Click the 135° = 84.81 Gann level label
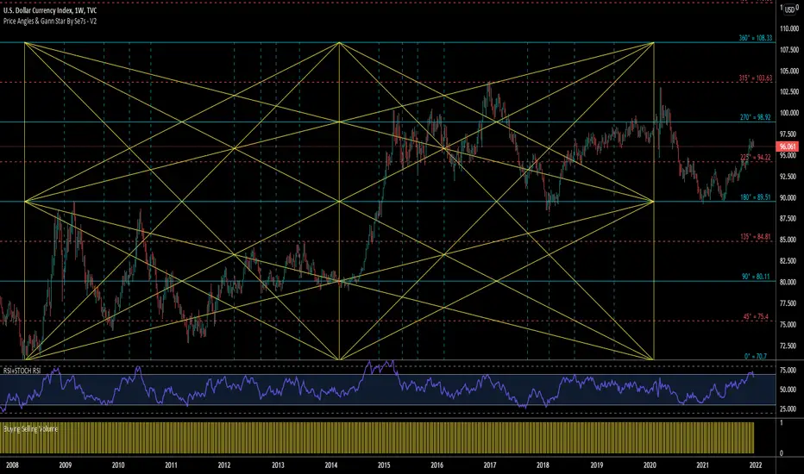This screenshot has height=474, width=804. (756, 237)
